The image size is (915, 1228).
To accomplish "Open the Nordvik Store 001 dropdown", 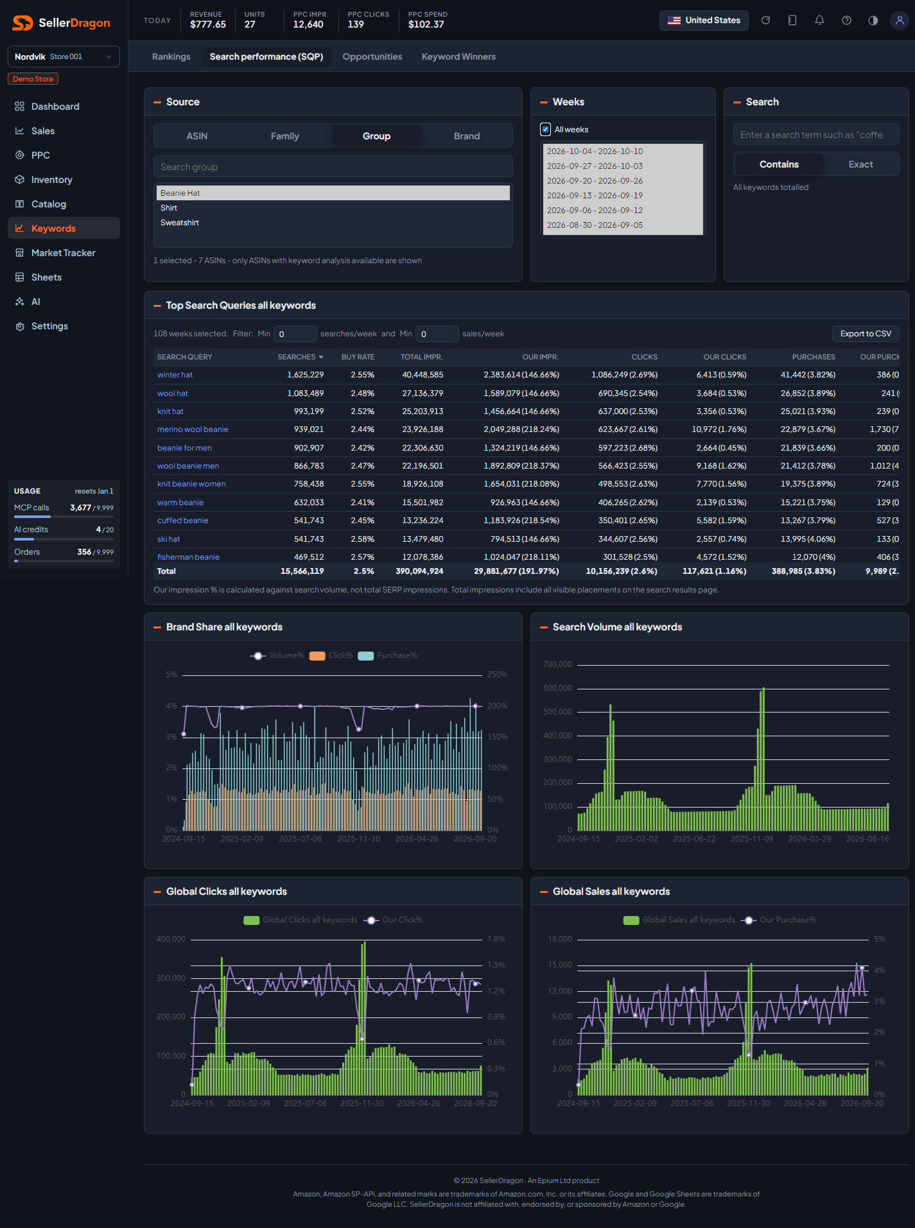I will pos(64,56).
